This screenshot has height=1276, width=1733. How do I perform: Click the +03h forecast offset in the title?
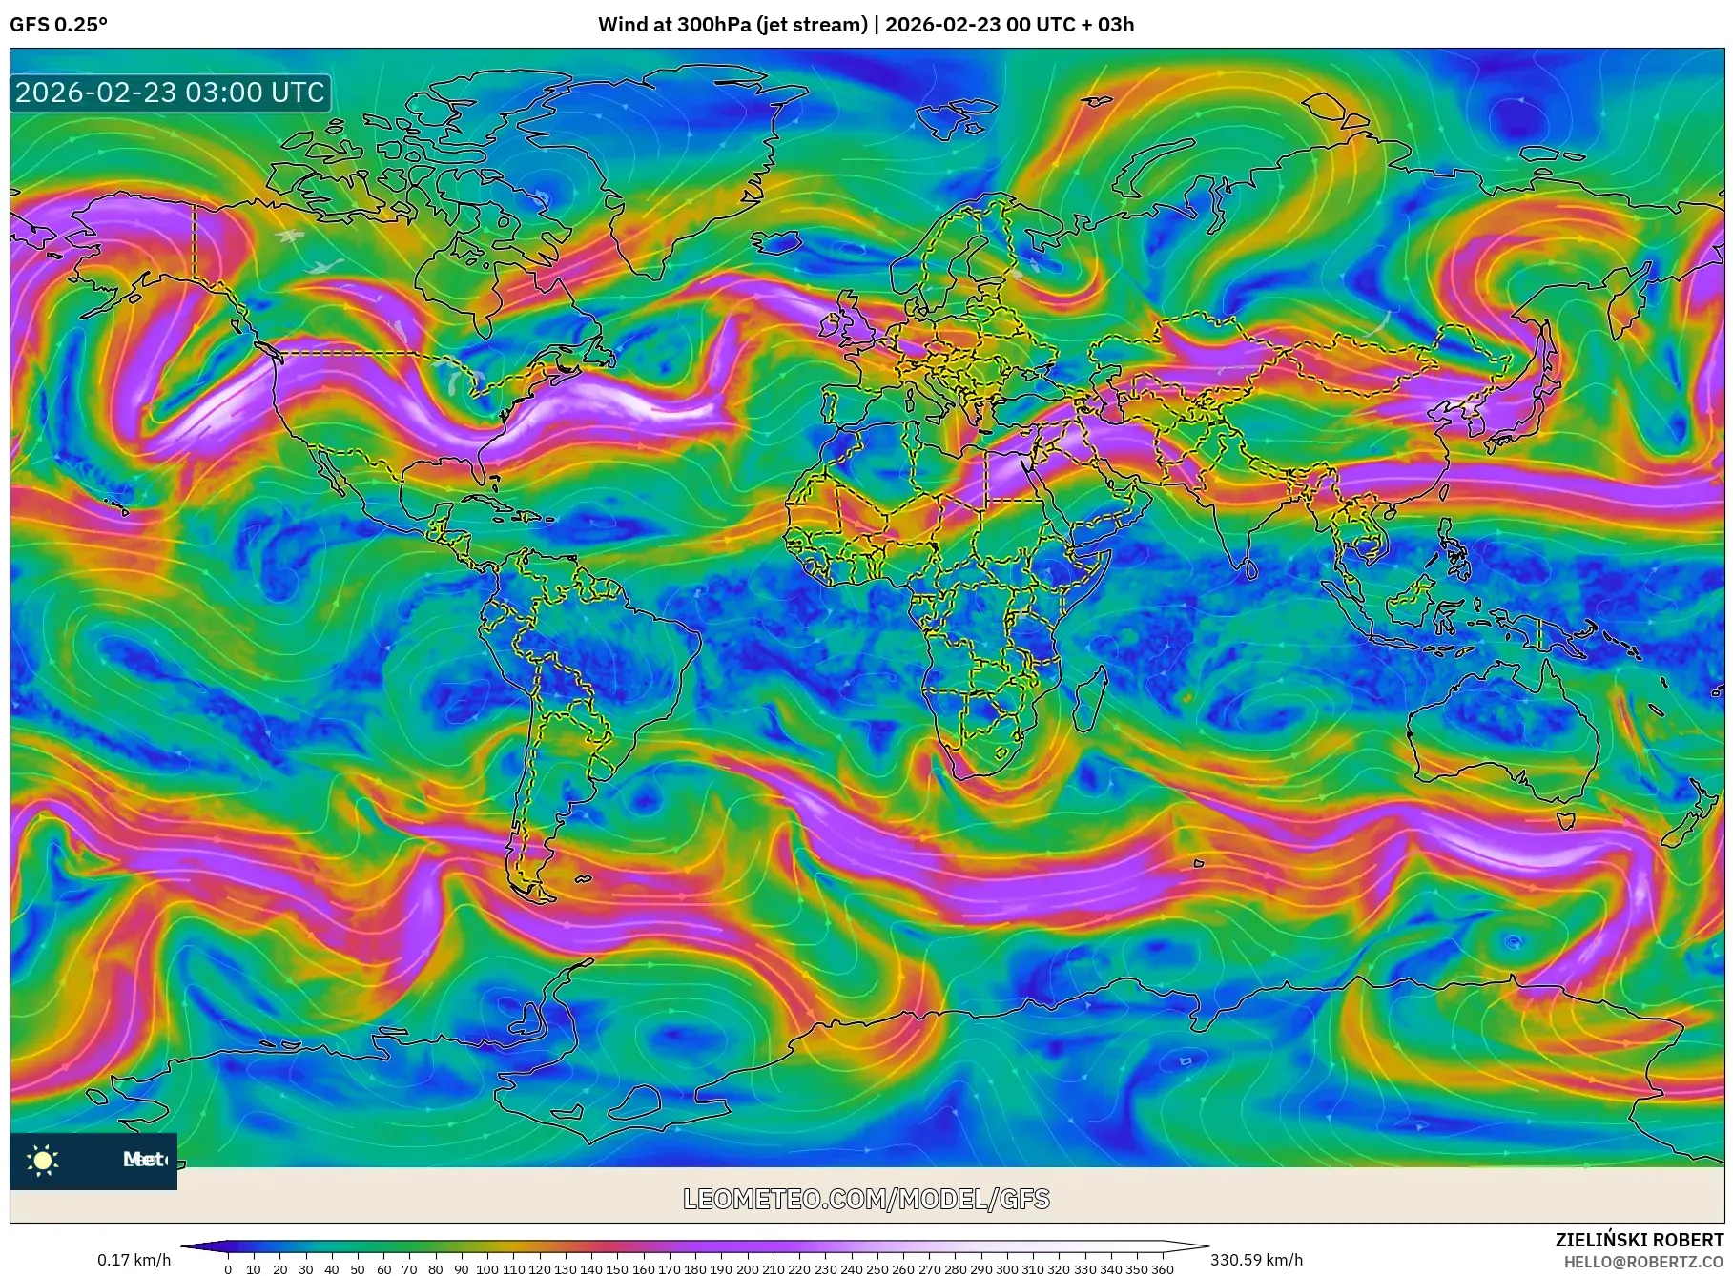[x=1110, y=26]
